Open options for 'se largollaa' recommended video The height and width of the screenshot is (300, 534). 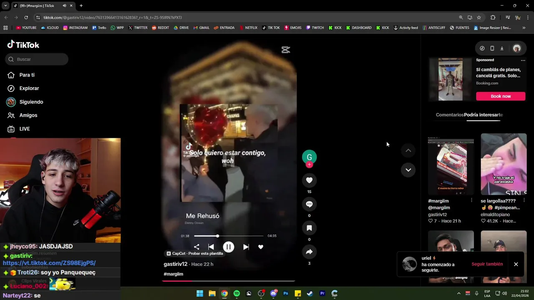[x=524, y=201]
